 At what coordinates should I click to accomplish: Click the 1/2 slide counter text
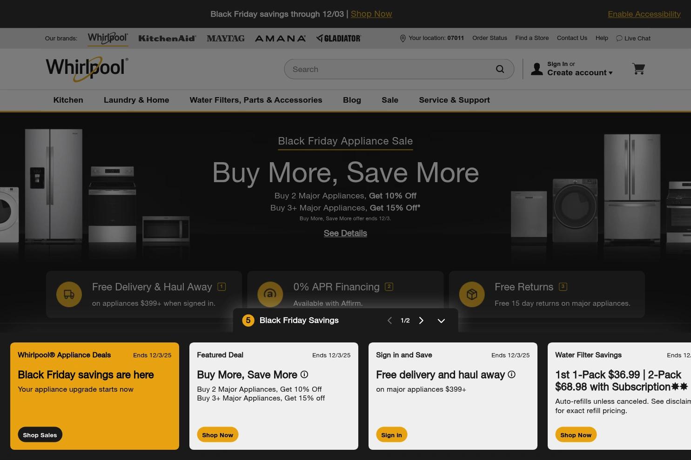click(x=405, y=321)
